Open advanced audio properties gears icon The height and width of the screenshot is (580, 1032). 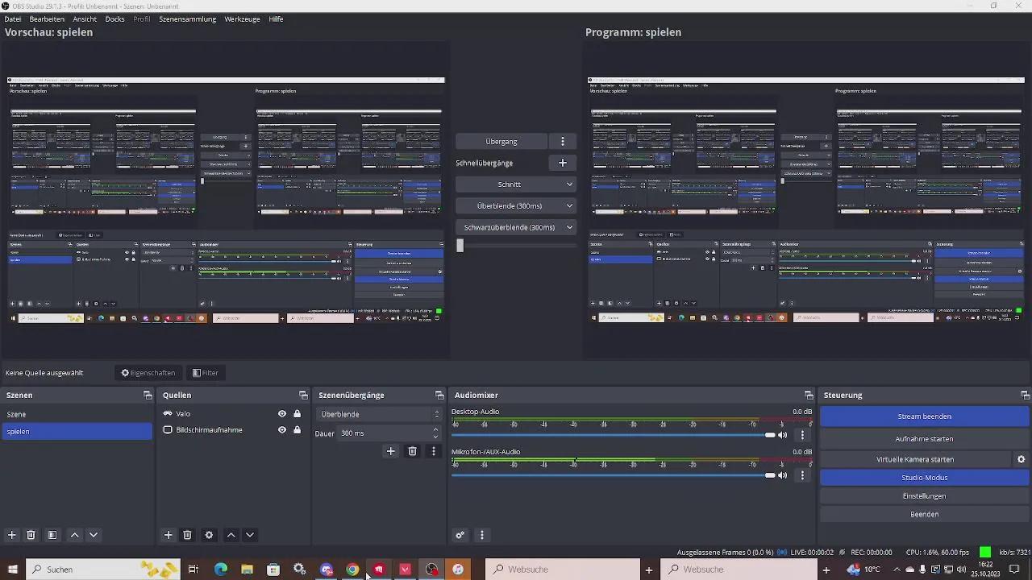tap(460, 535)
